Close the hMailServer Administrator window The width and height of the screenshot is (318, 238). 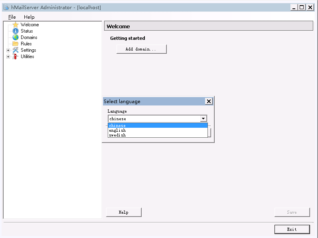pos(310,8)
